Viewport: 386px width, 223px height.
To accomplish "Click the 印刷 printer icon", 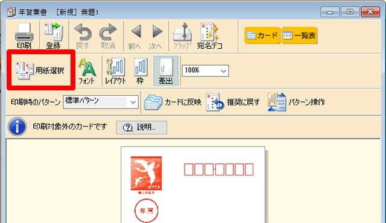I will (x=24, y=36).
